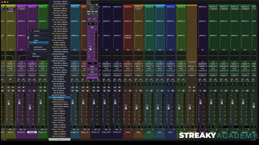Open the 'output' submenu

tap(39, 40)
